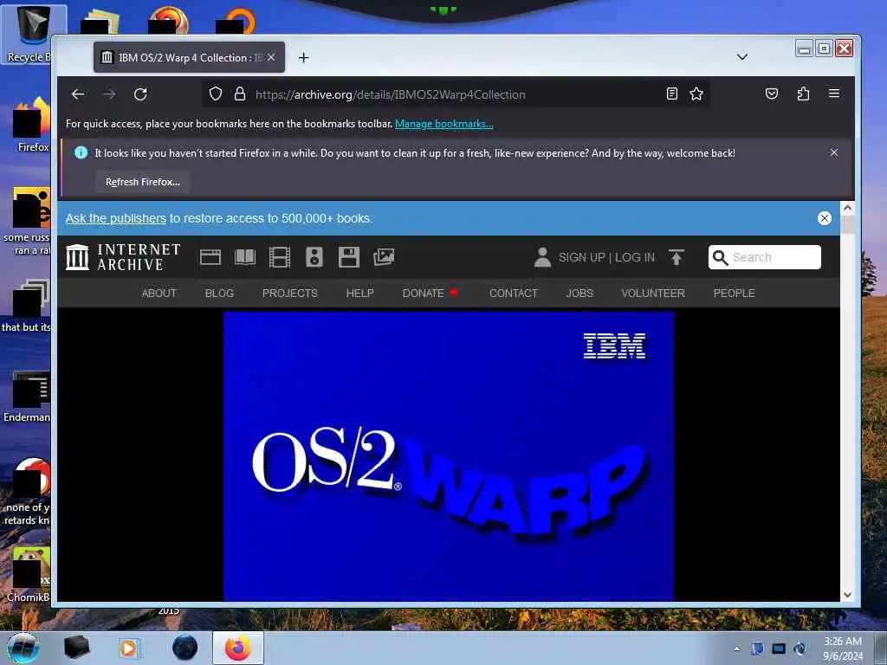The height and width of the screenshot is (665, 887).
Task: Open the black box icon on taskbar
Action: tap(76, 648)
